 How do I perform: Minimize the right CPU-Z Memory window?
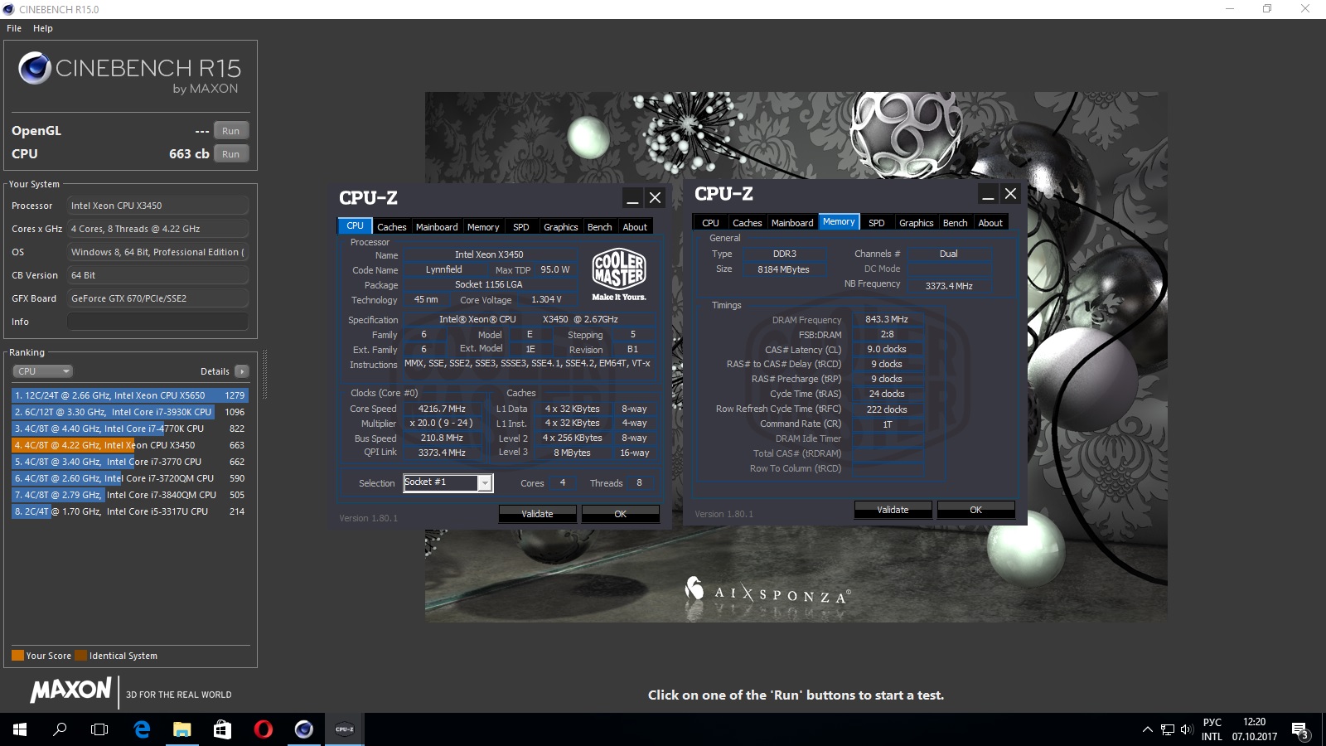[x=988, y=194]
